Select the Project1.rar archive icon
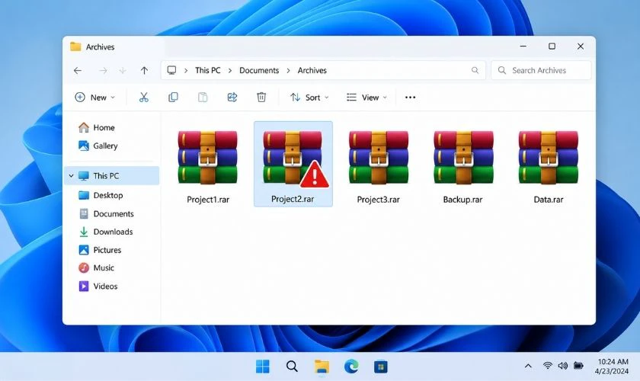This screenshot has height=381, width=640. [208, 158]
